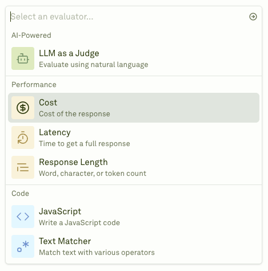Click the robot icon for LLM as a Judge
Screen dimensions: 268x271
[x=23, y=58]
